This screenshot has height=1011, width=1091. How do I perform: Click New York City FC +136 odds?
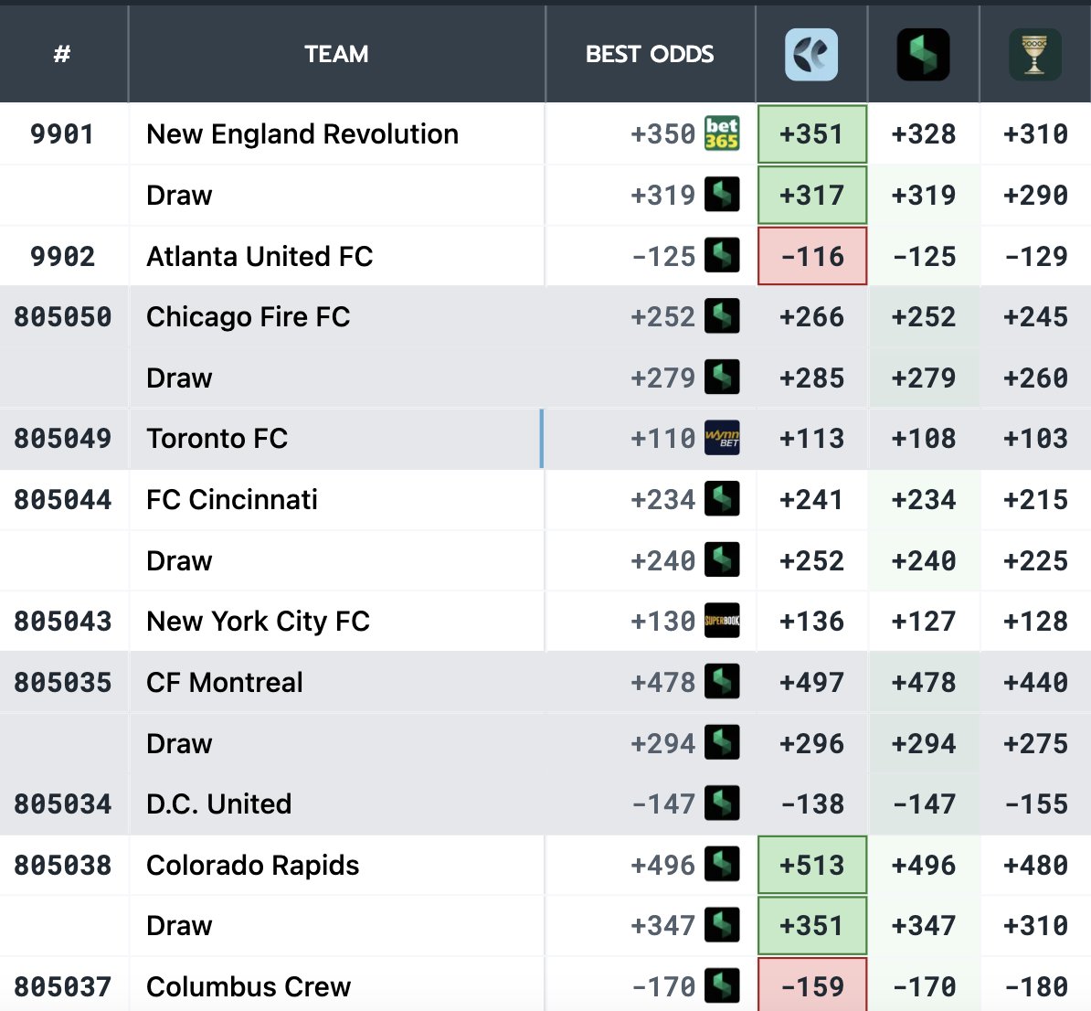[x=811, y=622]
